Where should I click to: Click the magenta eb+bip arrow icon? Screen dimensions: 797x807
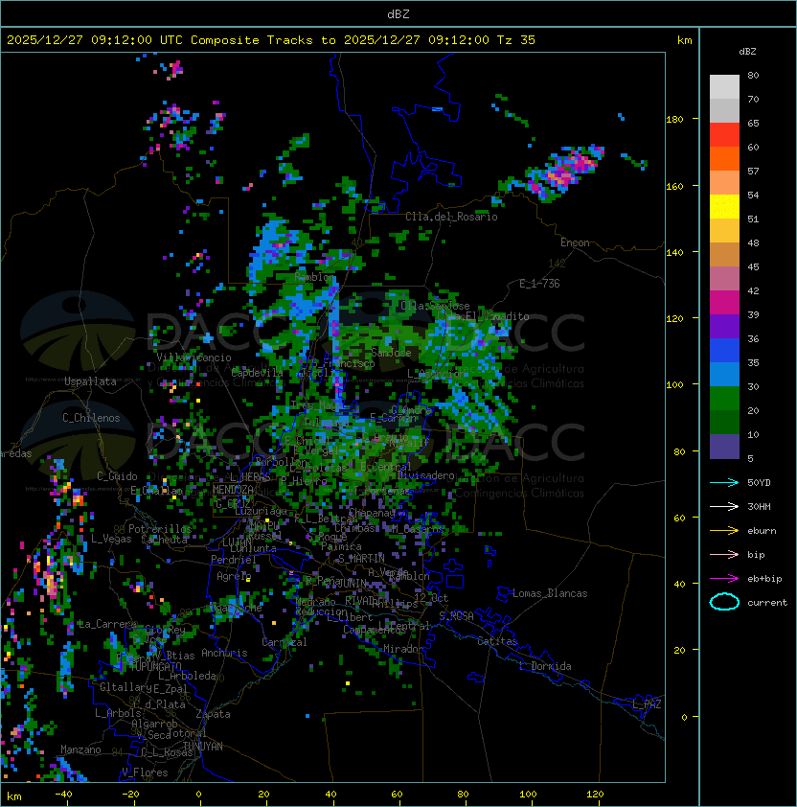coord(724,578)
